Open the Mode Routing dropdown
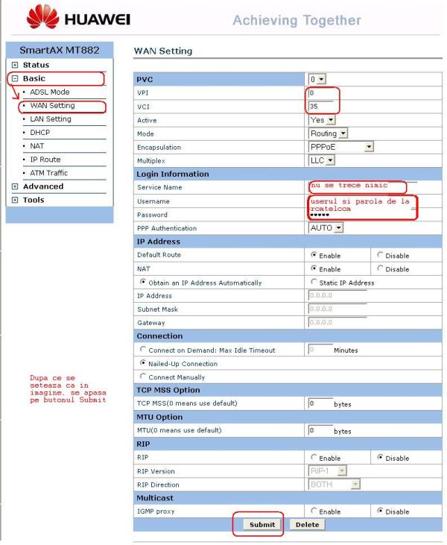447x545 pixels. point(329,133)
